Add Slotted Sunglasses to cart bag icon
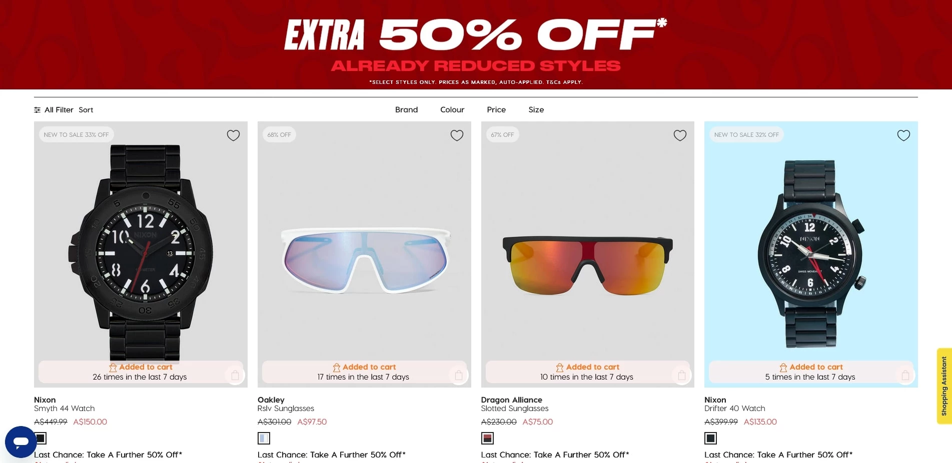 click(682, 375)
